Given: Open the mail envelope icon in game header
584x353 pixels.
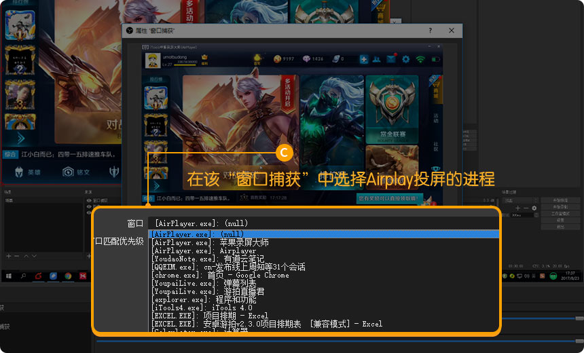Looking at the screenshot, I should point(391,59).
